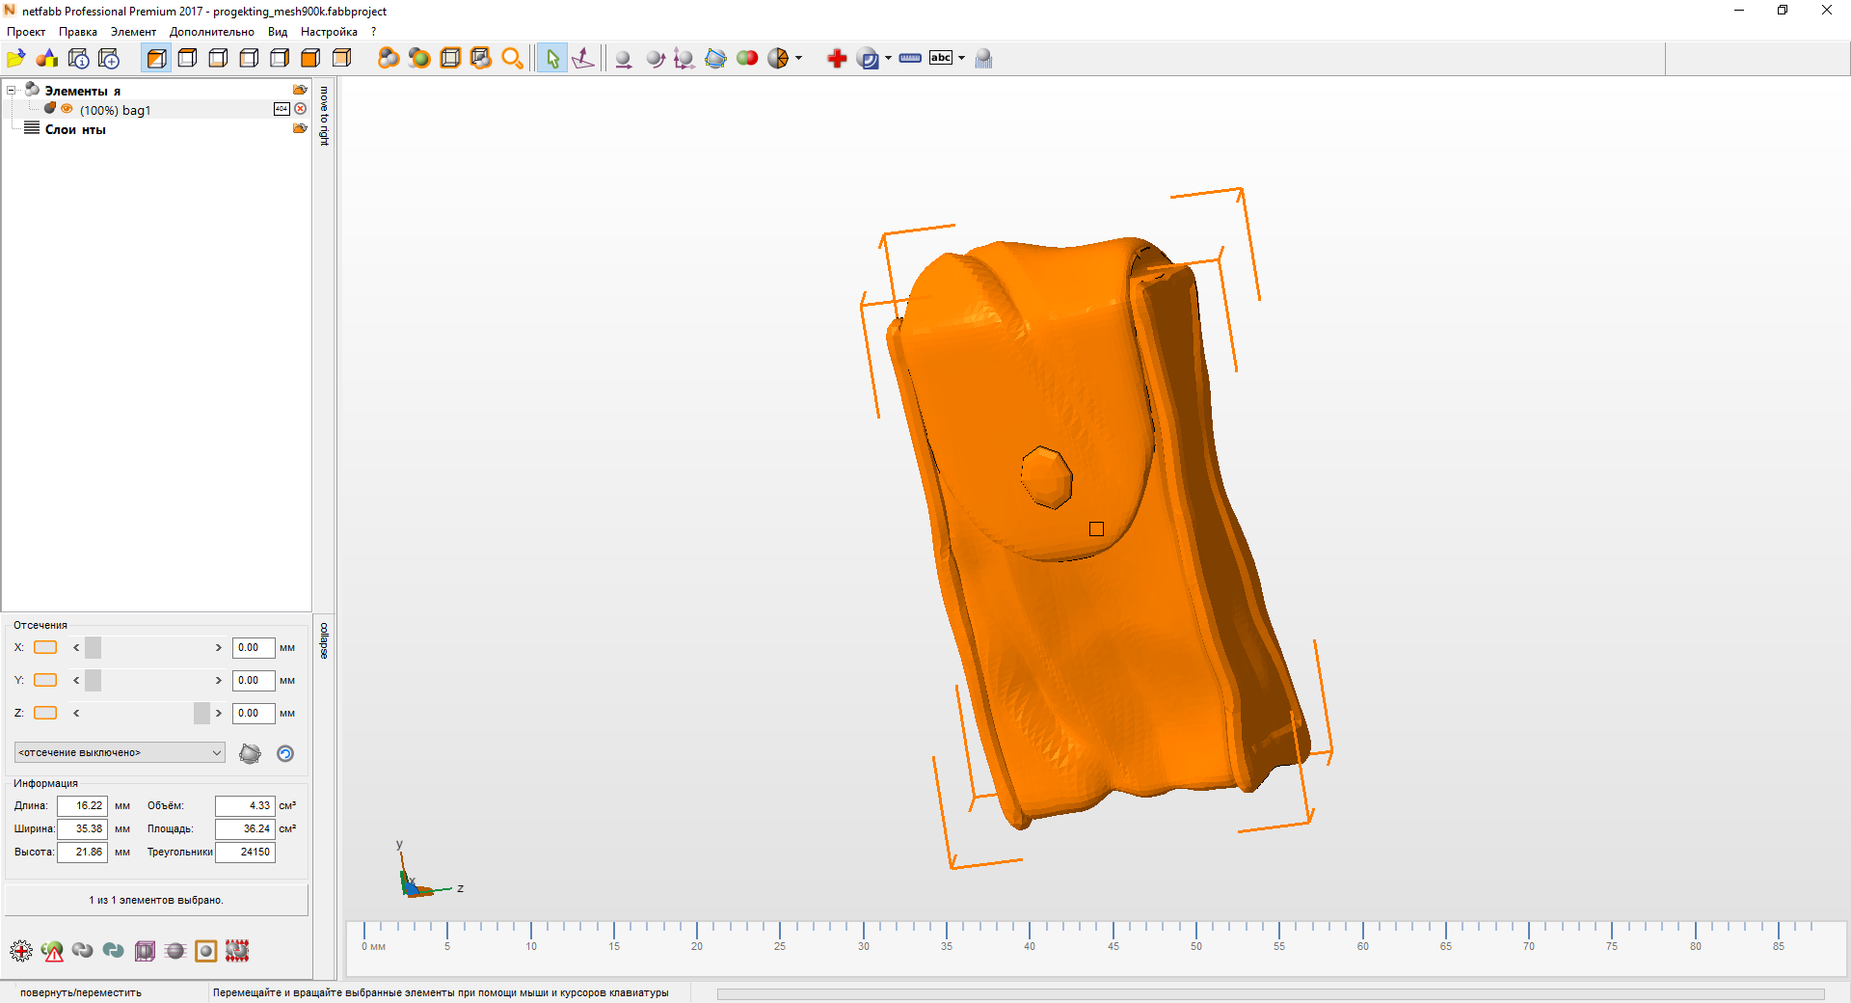The image size is (1851, 1003).
Task: Open the 'отсечение выключено' dropdown
Action: (120, 753)
